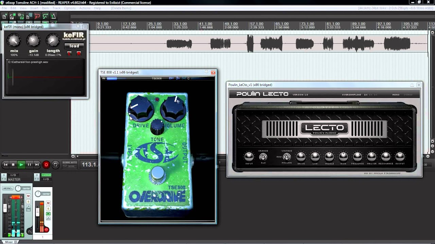
Task: Select 2X oversampling in Poulin Lecto
Action: 366,95
